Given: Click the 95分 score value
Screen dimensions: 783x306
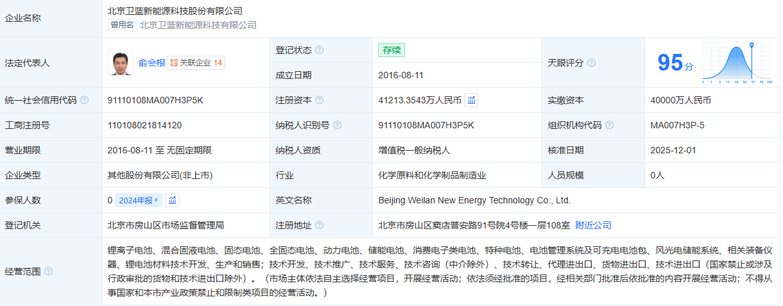Looking at the screenshot, I should (x=675, y=63).
